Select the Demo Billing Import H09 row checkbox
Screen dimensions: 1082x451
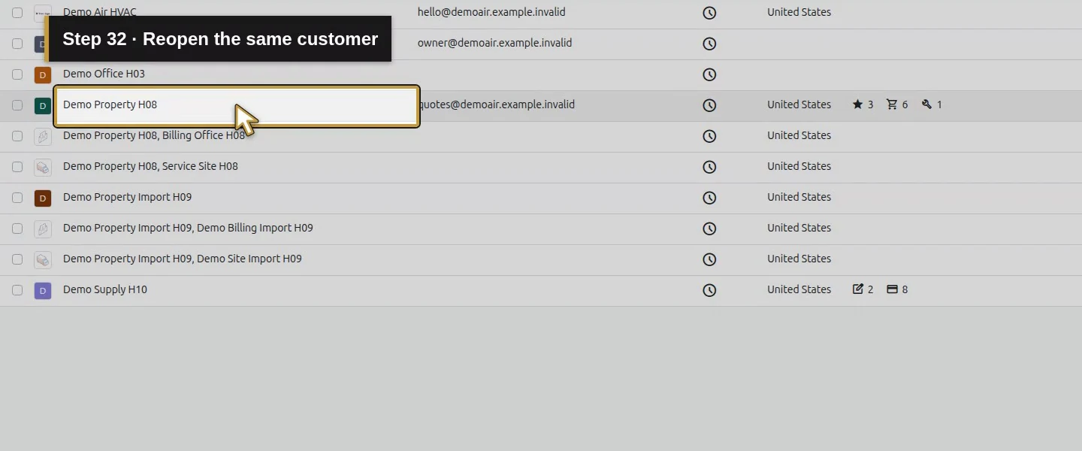[17, 229]
